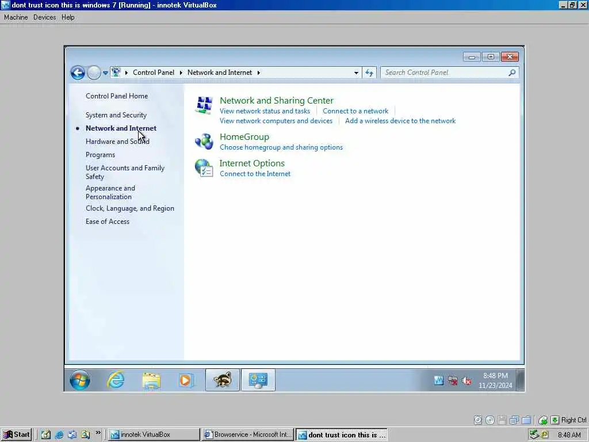The height and width of the screenshot is (442, 589).
Task: Click the Show desktop strip in guest taskbar
Action: tap(520, 380)
